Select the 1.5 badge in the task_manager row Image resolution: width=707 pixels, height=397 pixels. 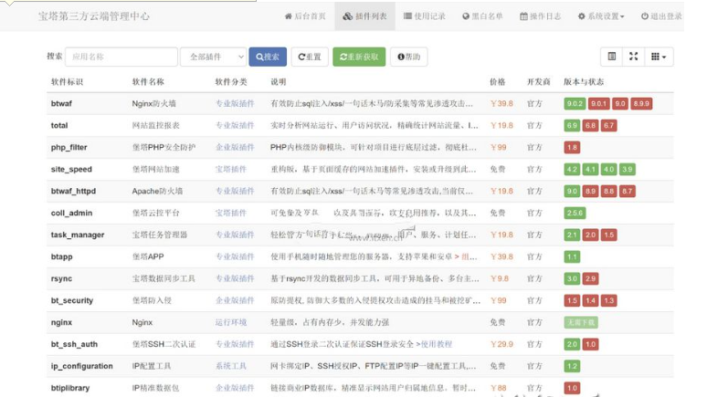608,235
